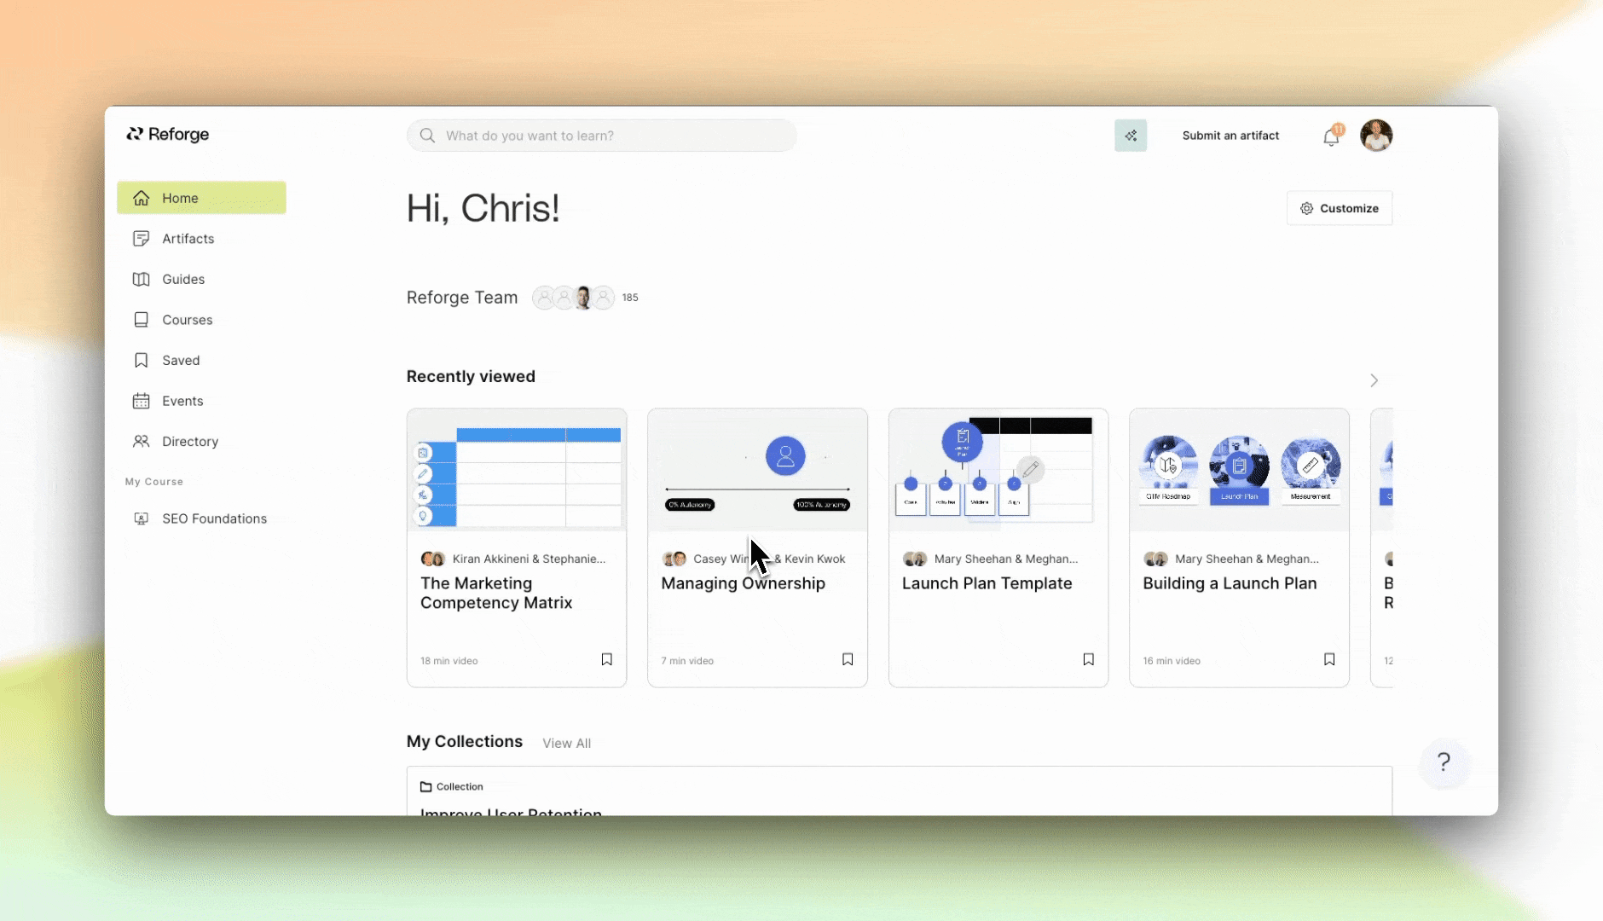Image resolution: width=1603 pixels, height=921 pixels.
Task: Open the user profile avatar menu
Action: 1376,136
